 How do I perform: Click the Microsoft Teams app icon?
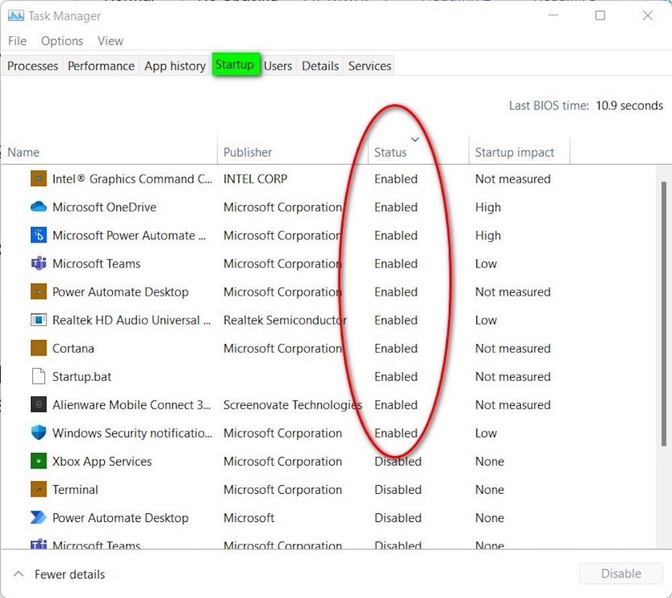tap(38, 263)
